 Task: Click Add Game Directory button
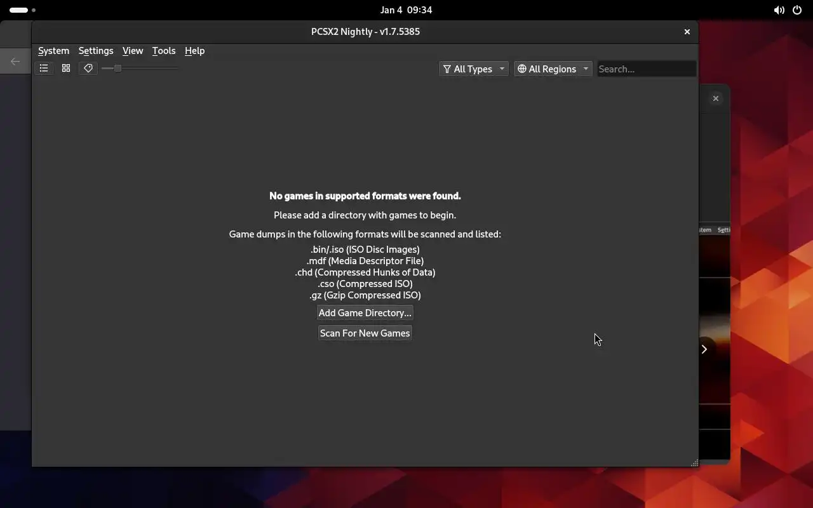click(x=365, y=313)
